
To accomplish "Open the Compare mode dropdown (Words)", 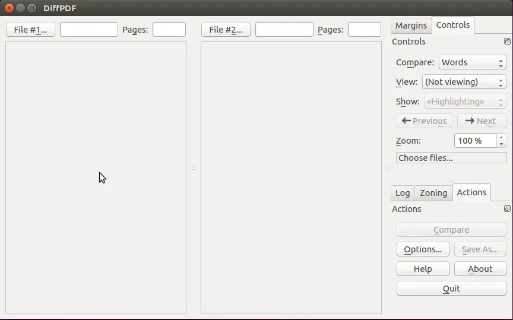I will click(x=473, y=62).
